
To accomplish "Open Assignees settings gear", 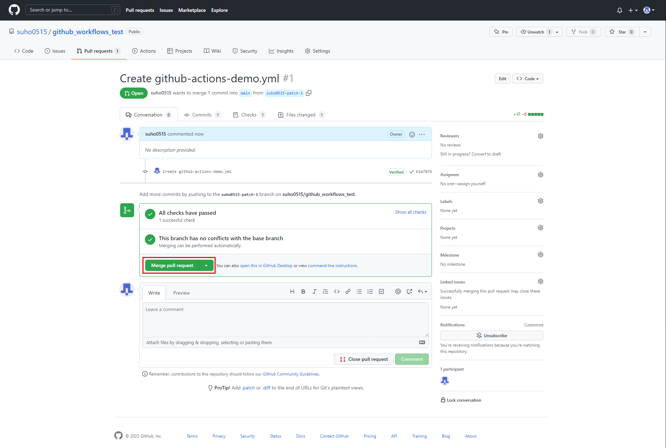I will 541,175.
